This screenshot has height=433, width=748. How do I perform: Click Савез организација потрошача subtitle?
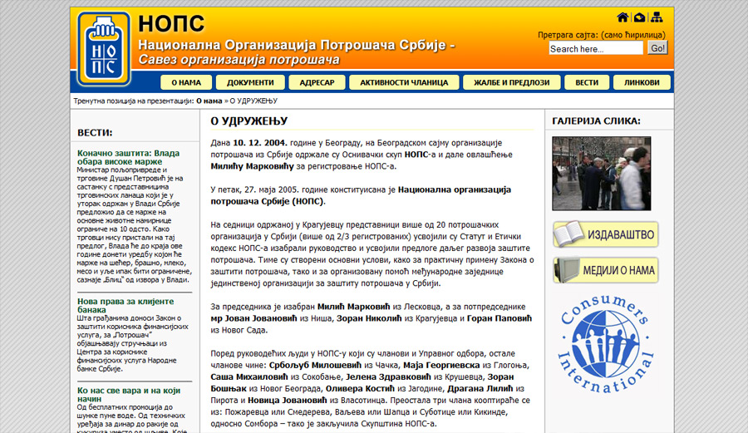coord(239,60)
